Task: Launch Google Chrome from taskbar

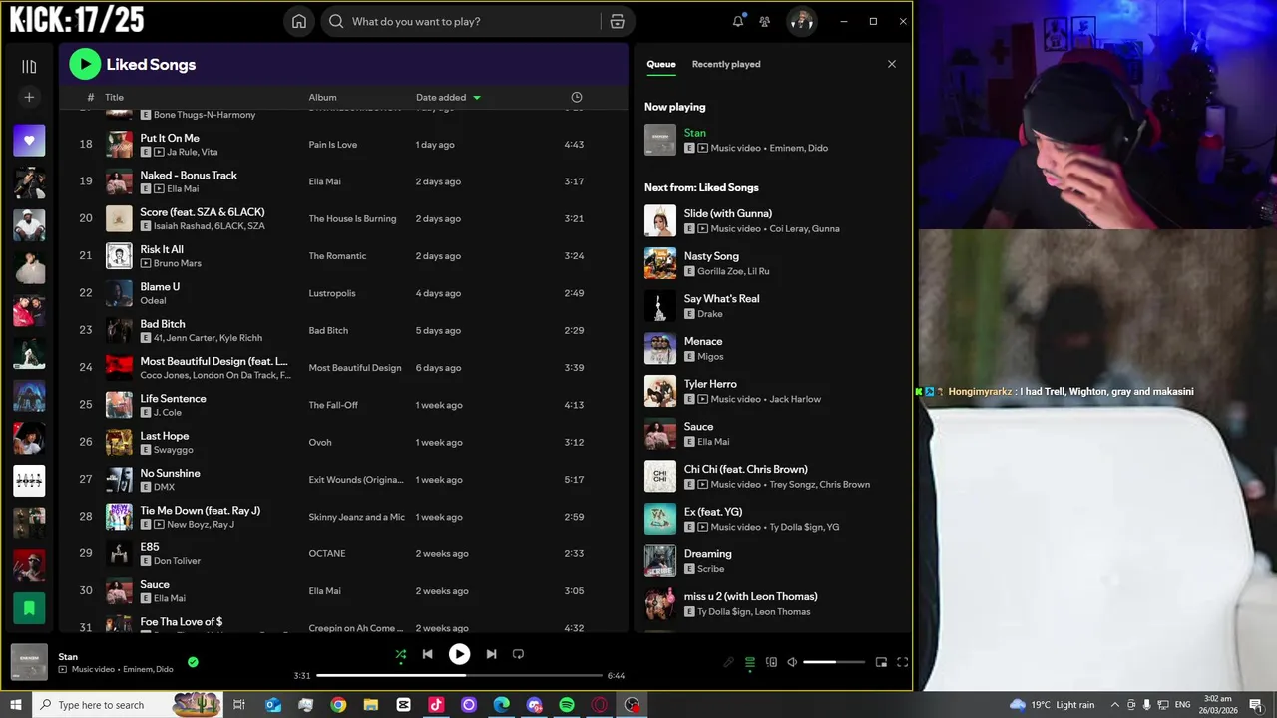Action: pos(338,705)
